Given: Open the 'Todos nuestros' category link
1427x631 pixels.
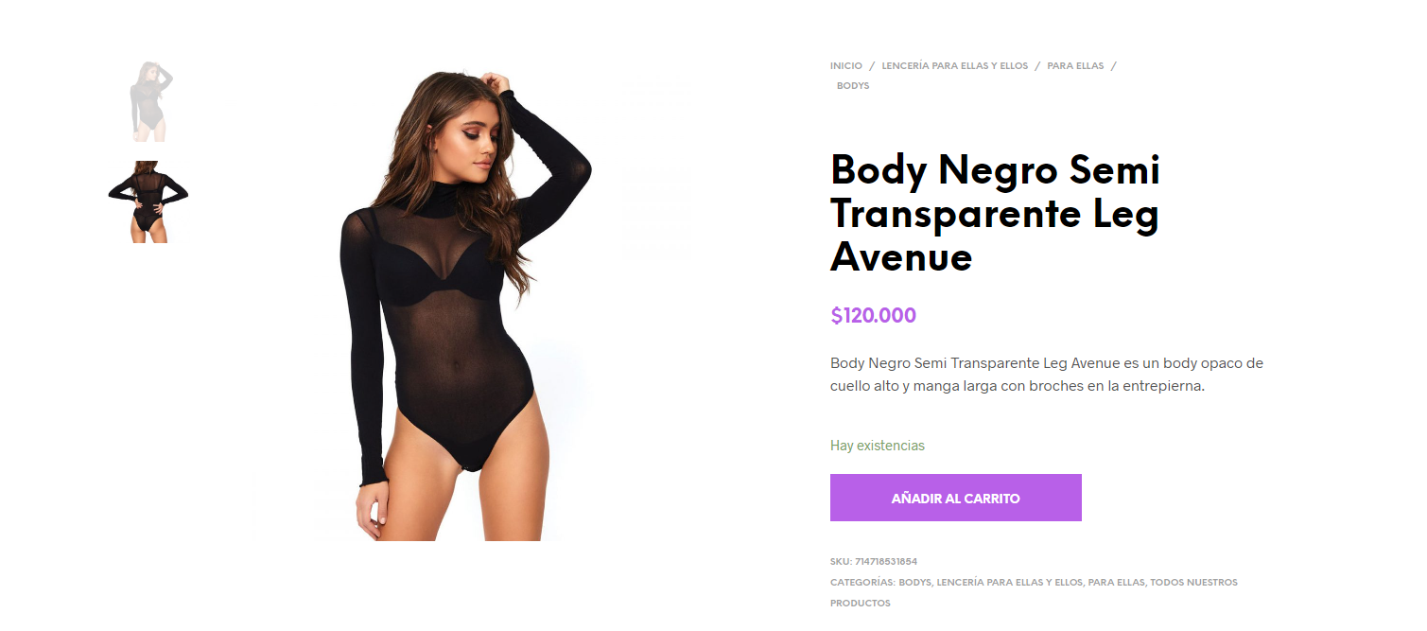Looking at the screenshot, I should pos(1193,583).
